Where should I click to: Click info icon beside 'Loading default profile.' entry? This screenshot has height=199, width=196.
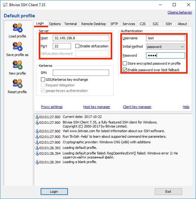pos(37,148)
